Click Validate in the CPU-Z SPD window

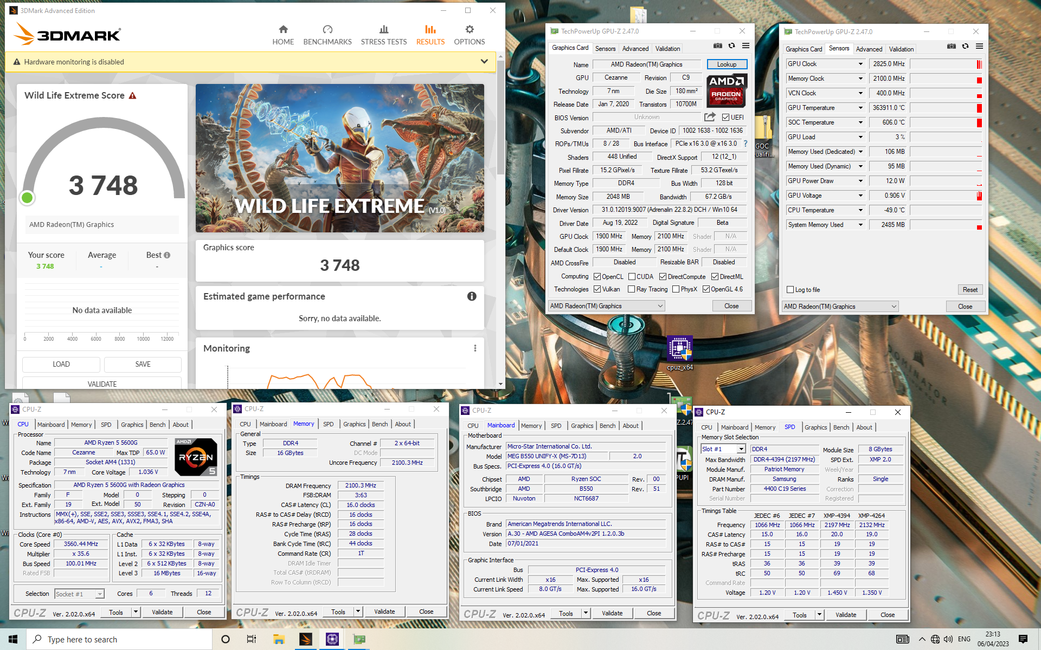(846, 615)
